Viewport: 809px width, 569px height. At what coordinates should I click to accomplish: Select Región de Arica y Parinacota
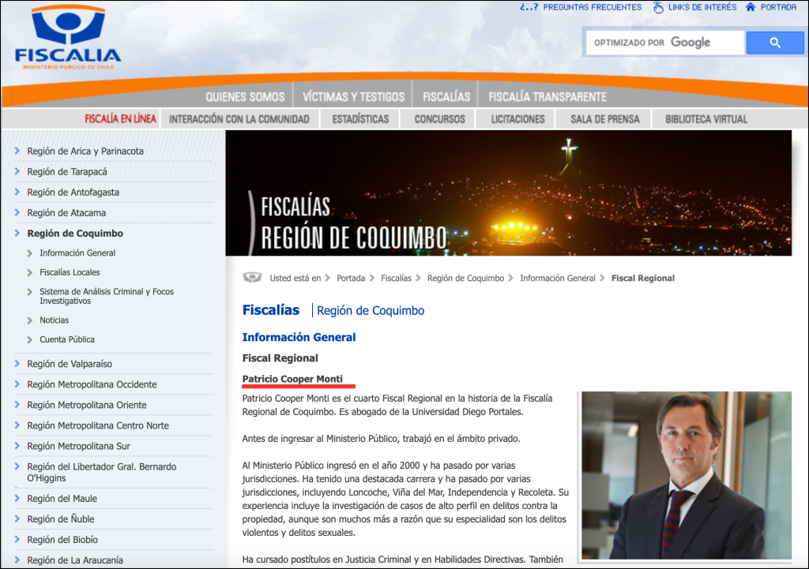pos(85,151)
